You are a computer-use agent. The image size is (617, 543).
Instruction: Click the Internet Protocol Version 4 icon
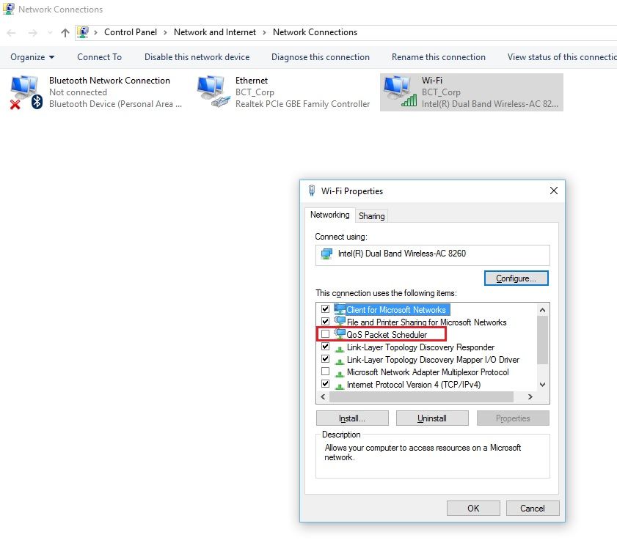(x=339, y=385)
